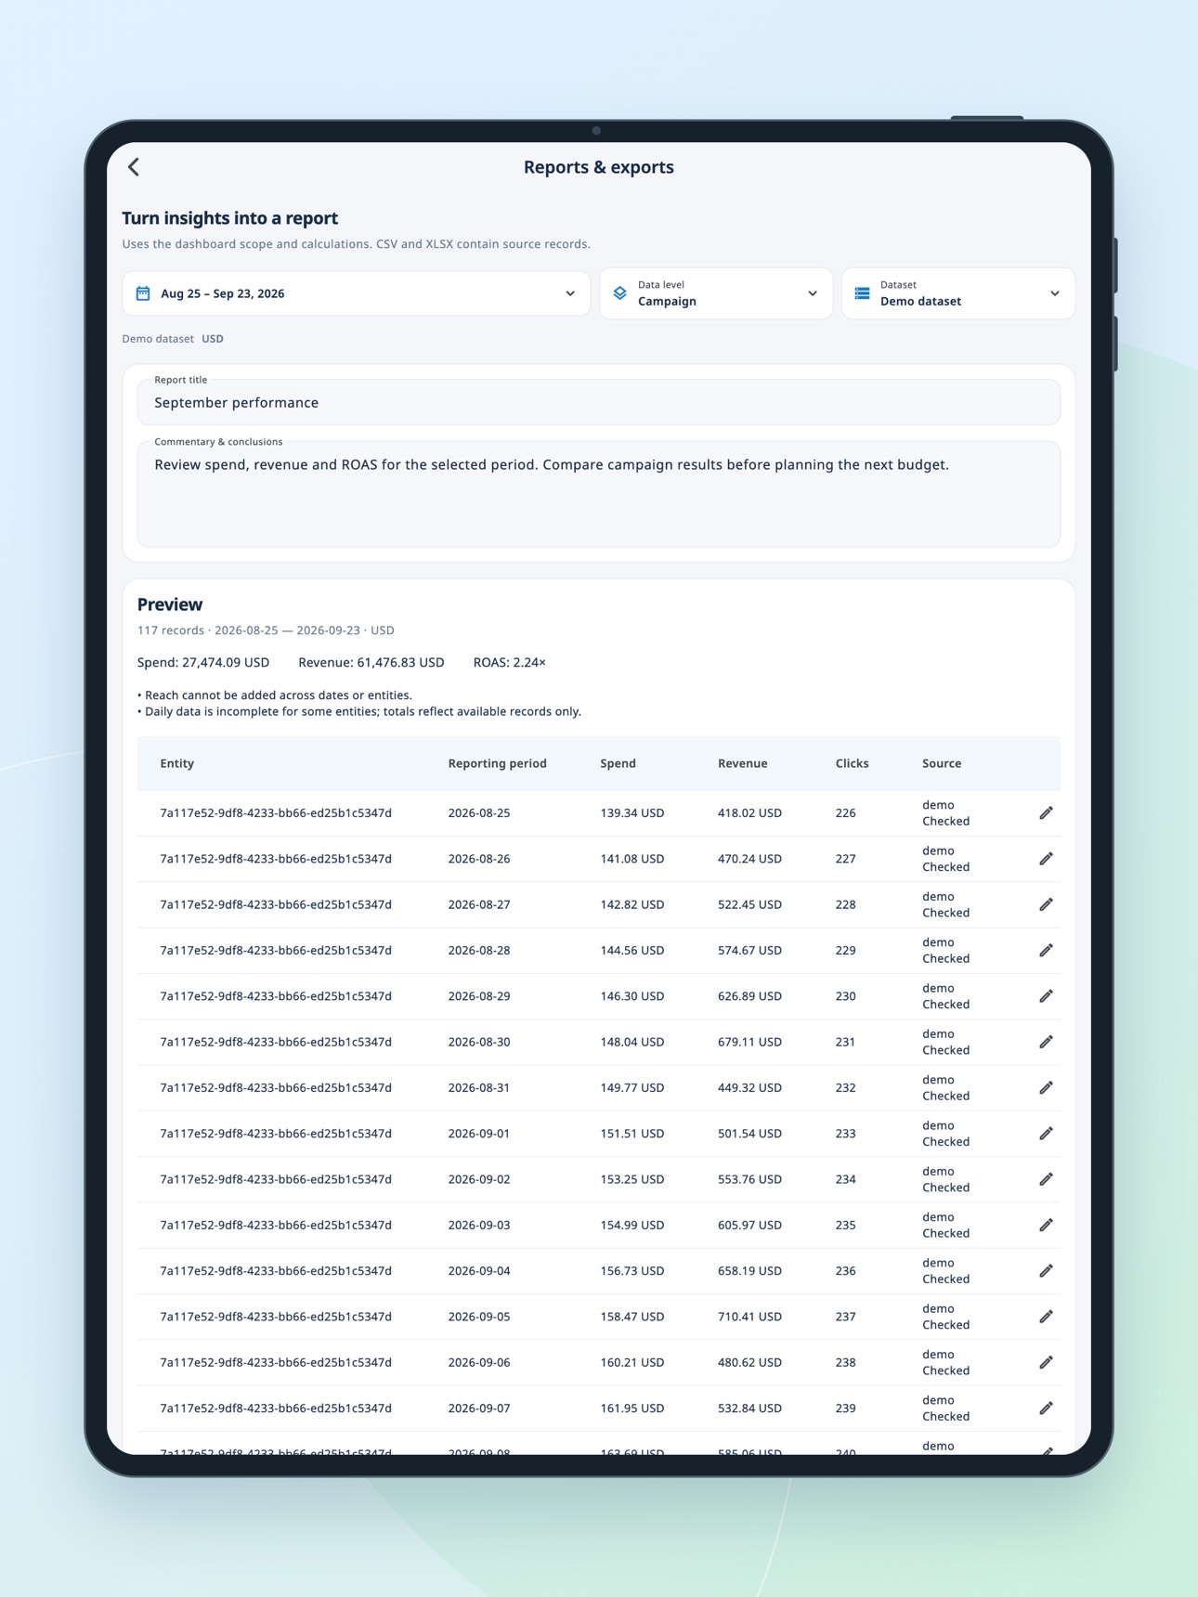Viewport: 1198px width, 1597px height.
Task: Click the 233 clicks cell
Action: click(x=845, y=1134)
